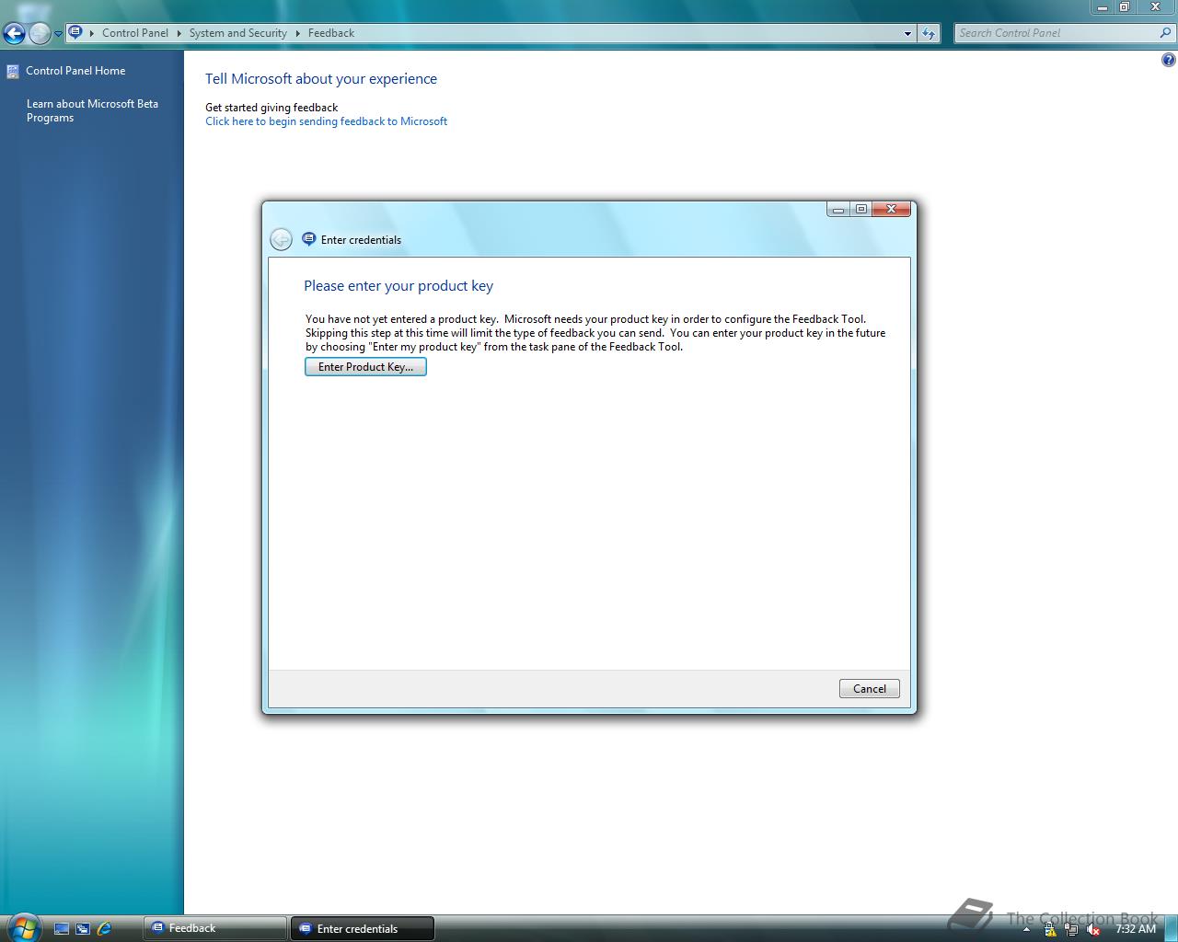Viewport: 1178px width, 942px height.
Task: Open the recent pages dropdown beside Back button
Action: 57,33
